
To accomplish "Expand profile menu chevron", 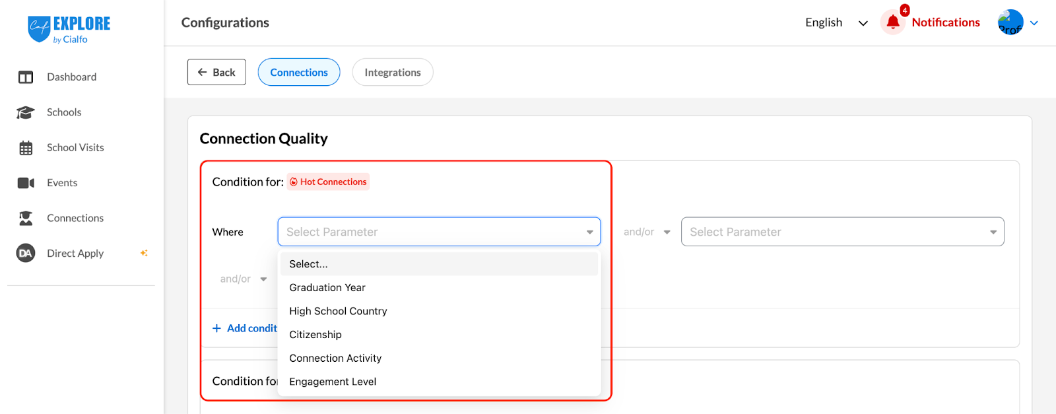I will (x=1034, y=23).
